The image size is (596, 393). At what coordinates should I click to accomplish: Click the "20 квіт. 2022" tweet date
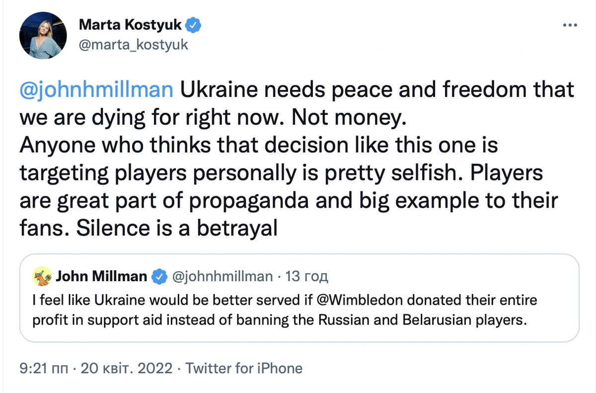(126, 368)
